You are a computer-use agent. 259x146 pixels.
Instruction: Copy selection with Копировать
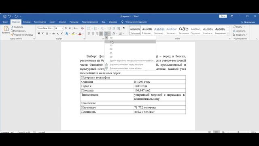(x=18, y=31)
